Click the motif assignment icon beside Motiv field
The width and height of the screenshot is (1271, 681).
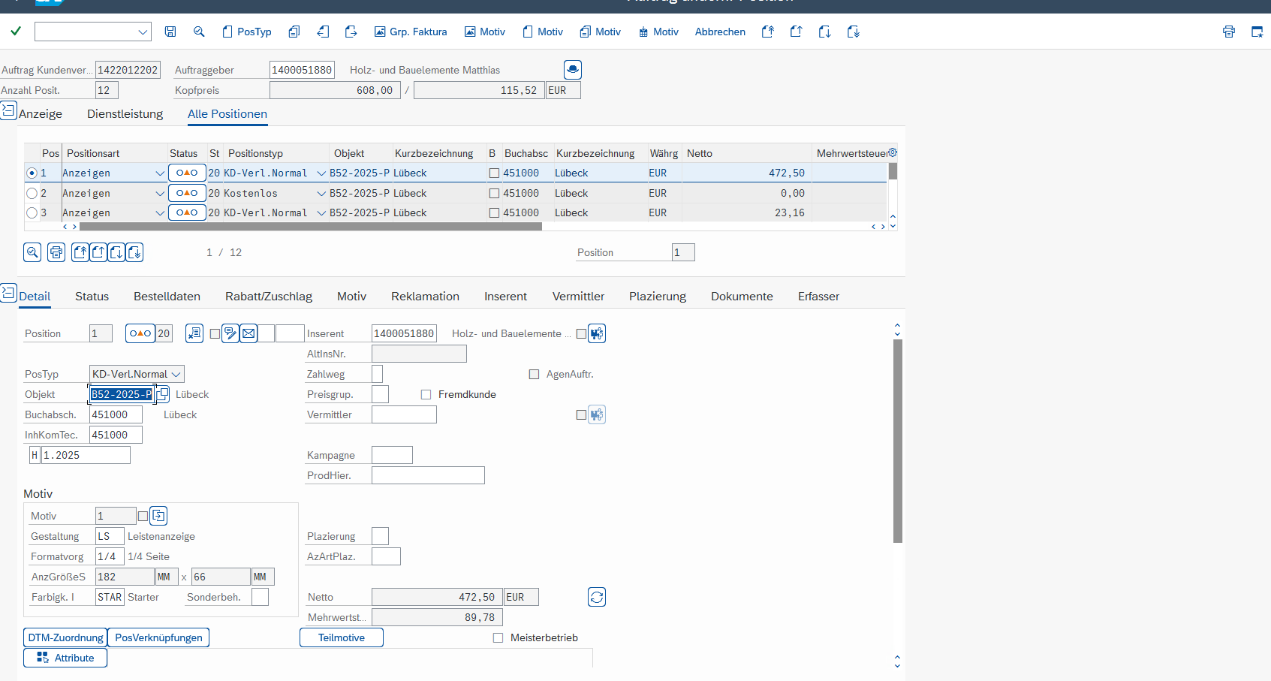[158, 516]
